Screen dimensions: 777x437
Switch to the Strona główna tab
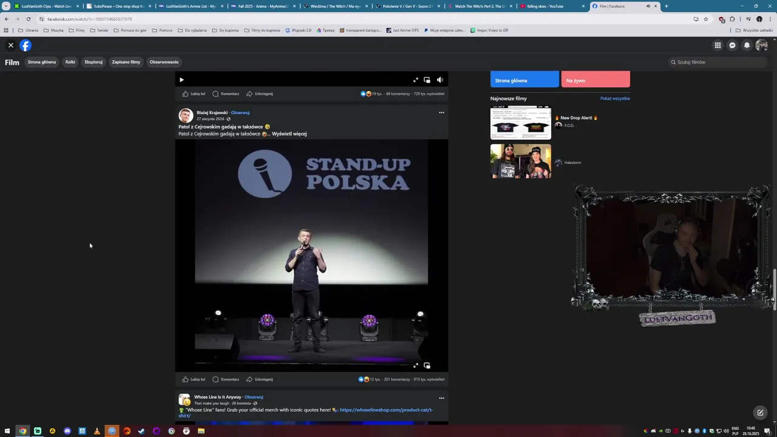coord(42,62)
